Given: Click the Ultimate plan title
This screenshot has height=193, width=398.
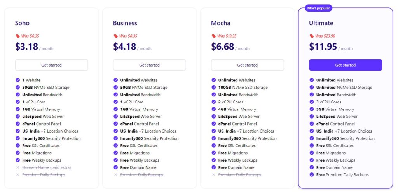Looking at the screenshot, I should pos(321,23).
